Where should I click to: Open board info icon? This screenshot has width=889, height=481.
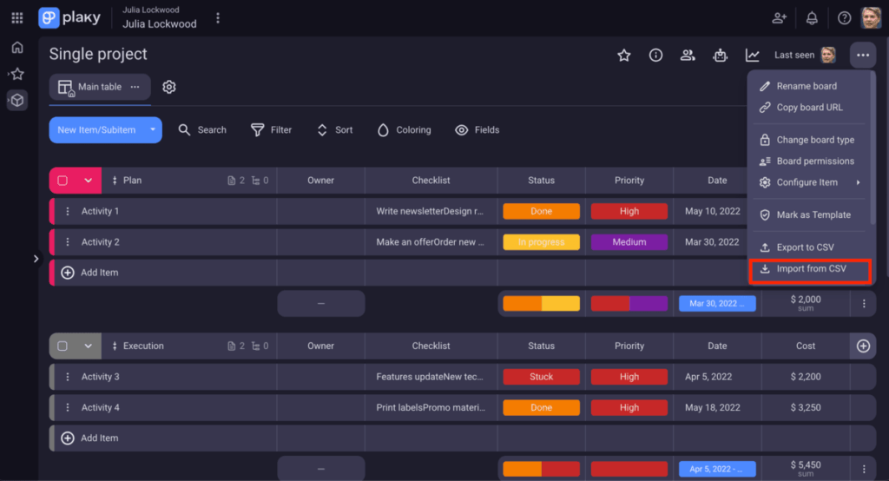click(655, 56)
